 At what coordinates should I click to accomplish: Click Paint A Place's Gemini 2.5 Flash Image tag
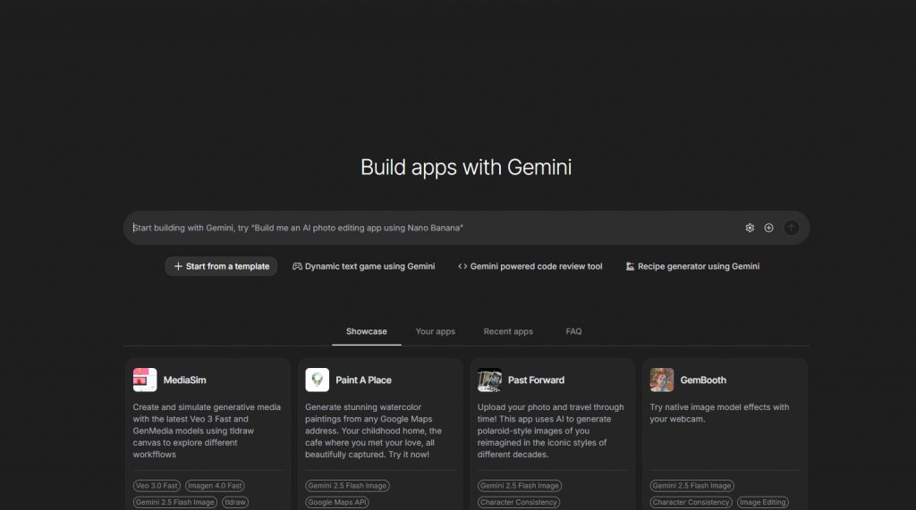click(x=348, y=486)
